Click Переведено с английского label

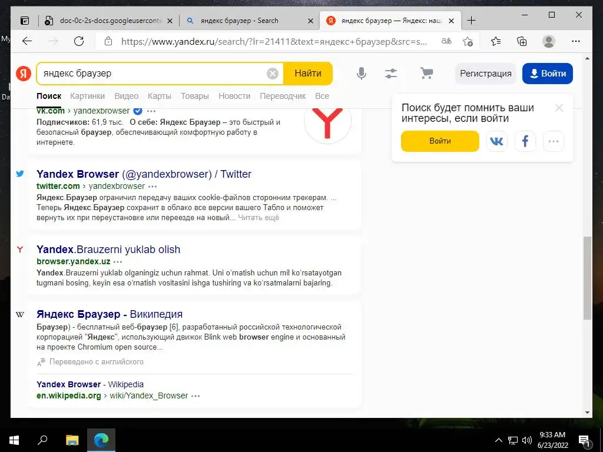(96, 362)
